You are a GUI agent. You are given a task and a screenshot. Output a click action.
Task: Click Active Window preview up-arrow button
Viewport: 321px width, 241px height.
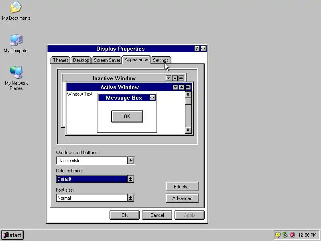(182, 87)
